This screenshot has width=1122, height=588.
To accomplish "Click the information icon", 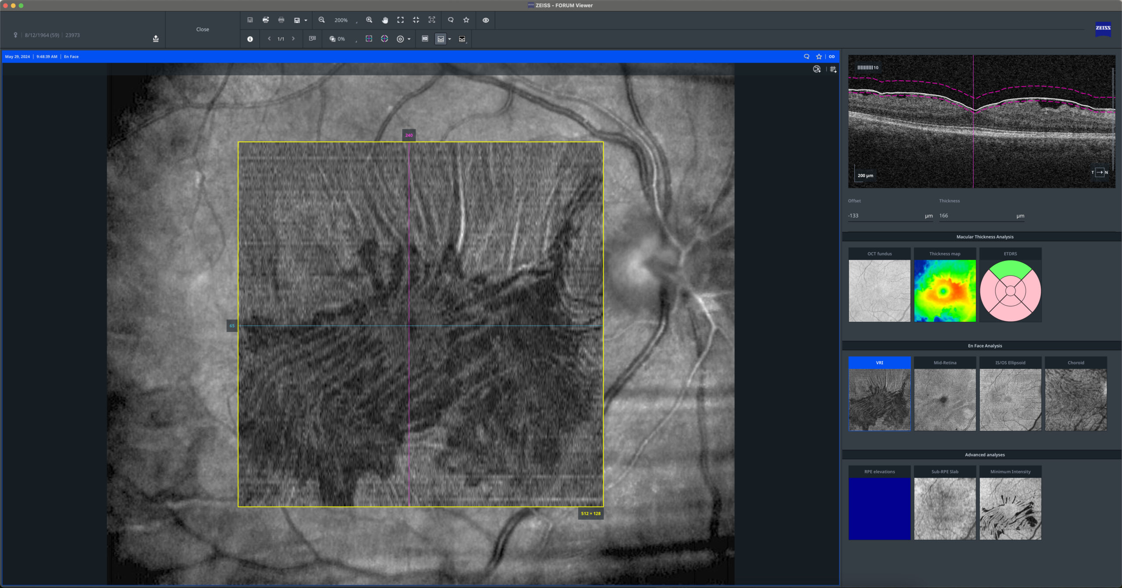I will click(x=250, y=39).
